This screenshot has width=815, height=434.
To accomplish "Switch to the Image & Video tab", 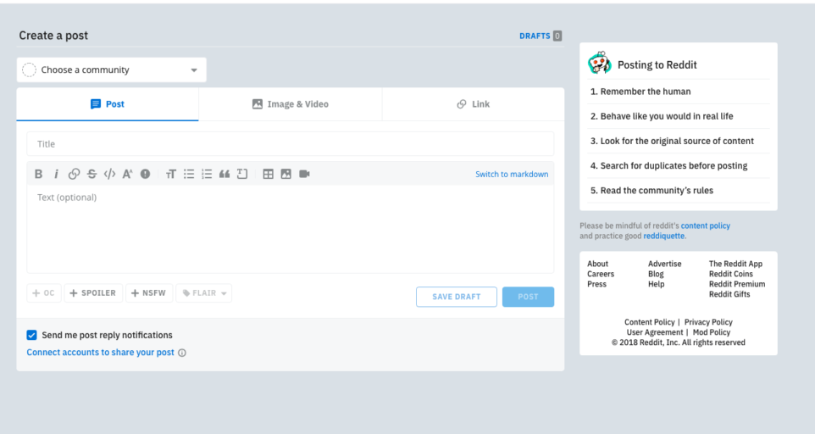I will [x=291, y=104].
